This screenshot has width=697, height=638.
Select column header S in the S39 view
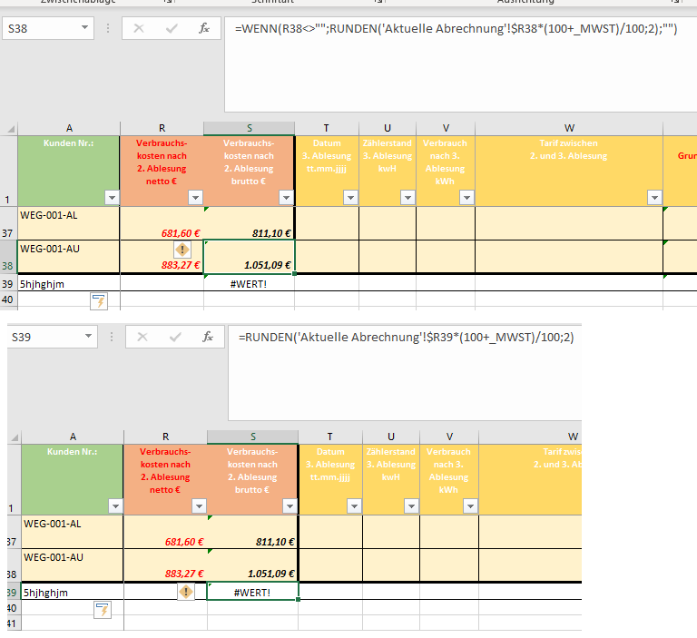[x=253, y=437]
